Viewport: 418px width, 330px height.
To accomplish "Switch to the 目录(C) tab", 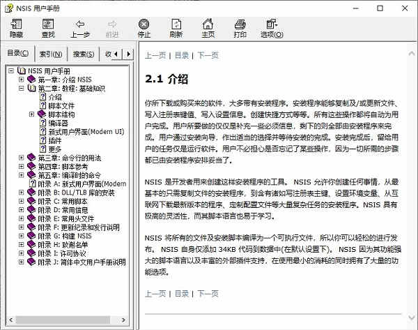I will (17, 53).
